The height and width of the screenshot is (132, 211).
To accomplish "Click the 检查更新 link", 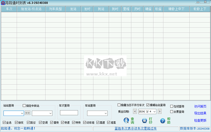I will pos(200,120).
